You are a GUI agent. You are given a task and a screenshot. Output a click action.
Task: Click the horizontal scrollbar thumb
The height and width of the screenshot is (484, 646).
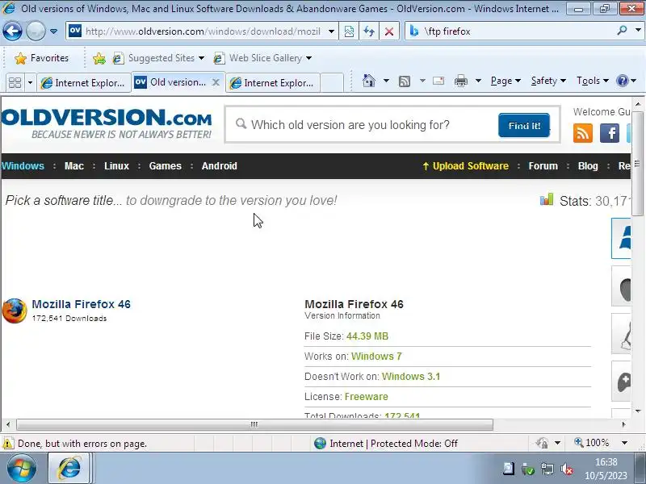tap(254, 424)
